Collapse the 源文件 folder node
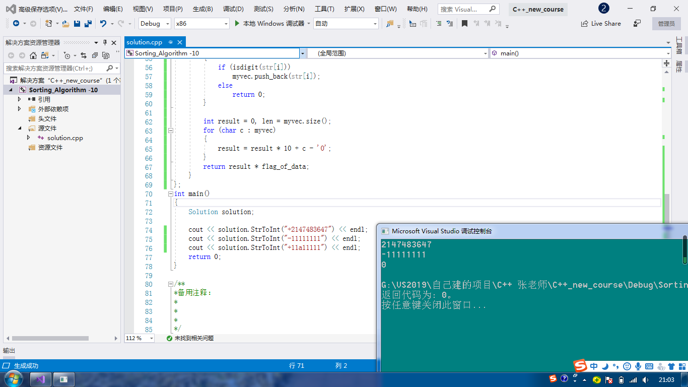 (20, 128)
